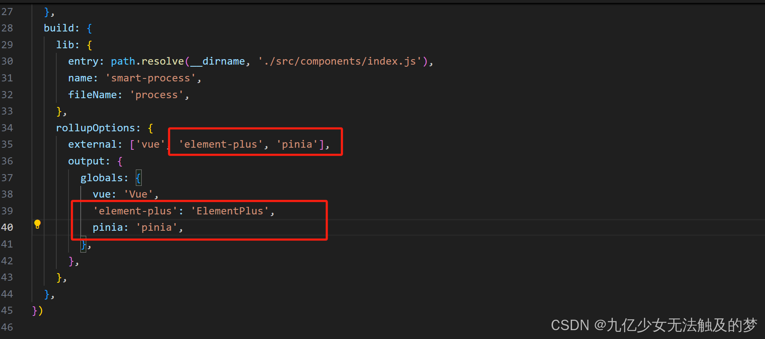Click the 'Vue' string value
This screenshot has height=339, width=765.
coord(138,194)
